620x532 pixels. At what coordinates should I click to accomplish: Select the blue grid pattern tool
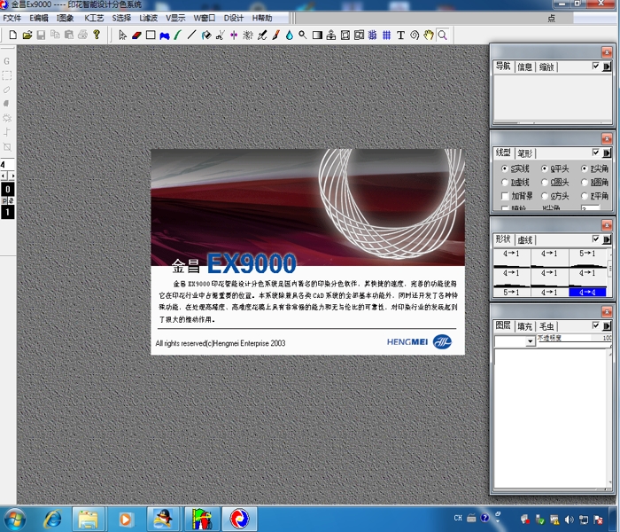pos(386,35)
